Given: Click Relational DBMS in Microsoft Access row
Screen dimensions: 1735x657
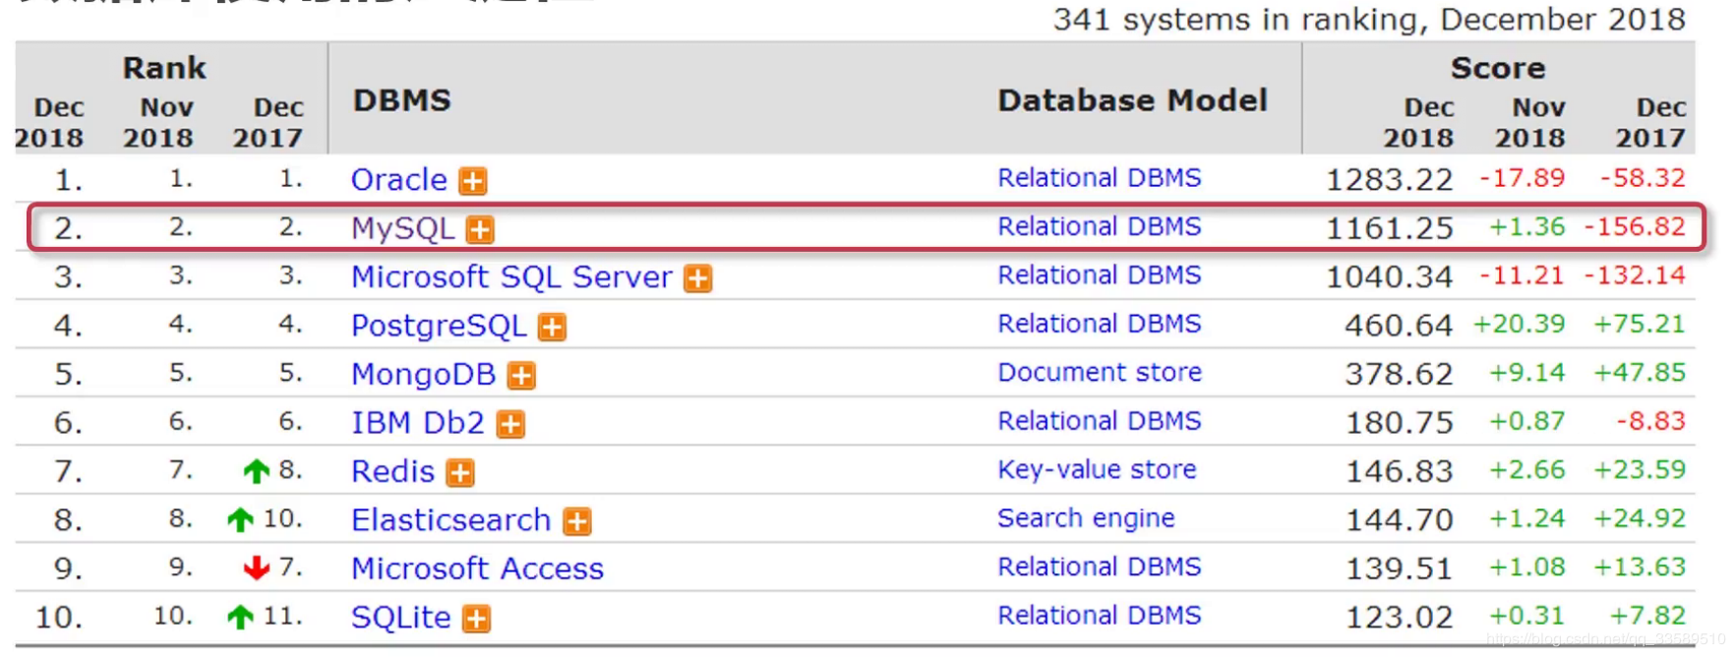Looking at the screenshot, I should [x=1100, y=567].
